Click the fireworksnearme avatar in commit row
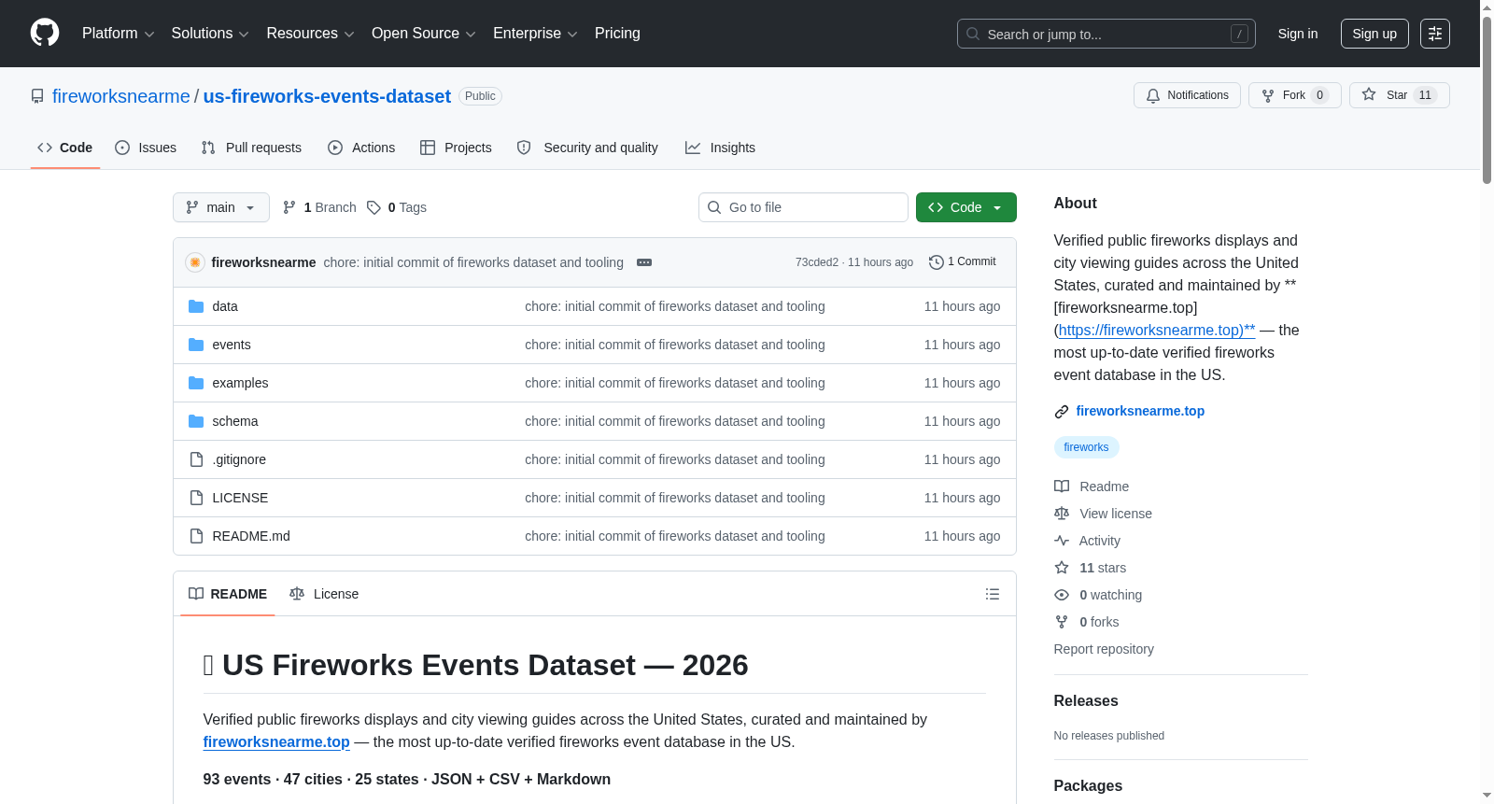This screenshot has width=1494, height=804. click(195, 262)
